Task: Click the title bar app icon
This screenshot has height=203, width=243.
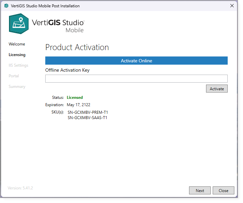Action: pos(6,6)
